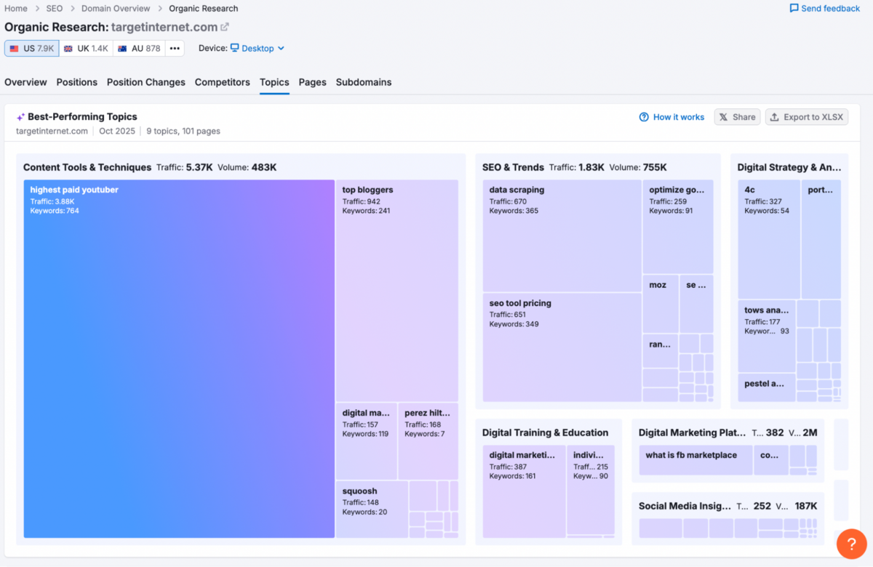Open the what is fb marketplace tile
873x567 pixels.
(695, 460)
